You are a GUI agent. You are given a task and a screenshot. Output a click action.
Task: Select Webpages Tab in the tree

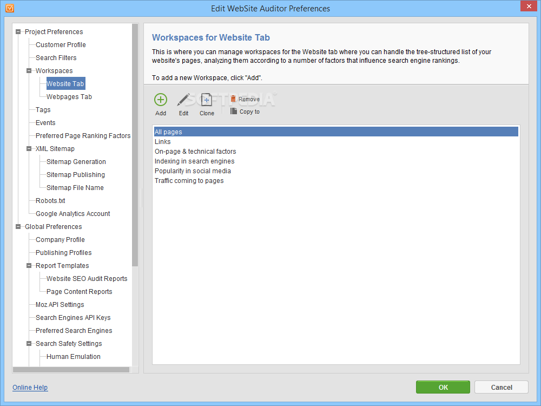(69, 97)
